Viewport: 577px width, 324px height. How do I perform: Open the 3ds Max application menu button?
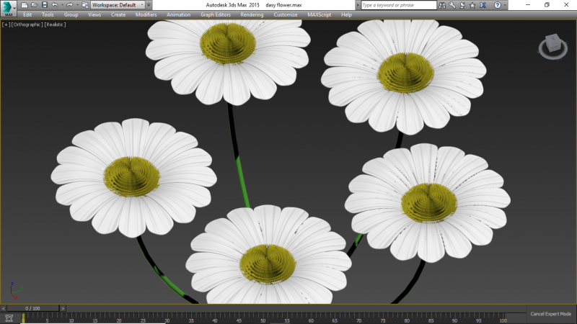click(8, 8)
